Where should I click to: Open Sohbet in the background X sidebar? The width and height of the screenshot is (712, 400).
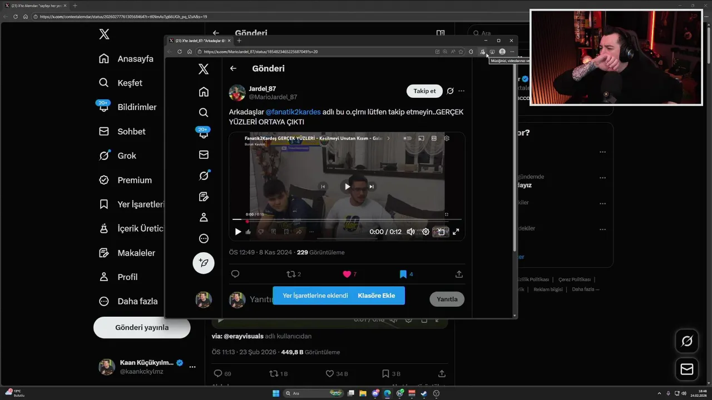coord(122,131)
